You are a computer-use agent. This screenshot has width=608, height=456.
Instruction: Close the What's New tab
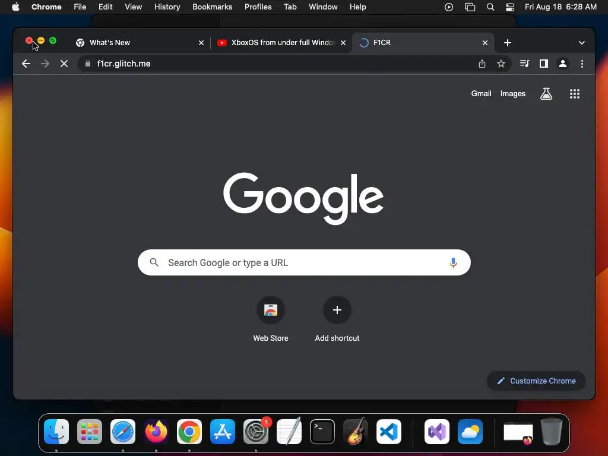tap(201, 43)
